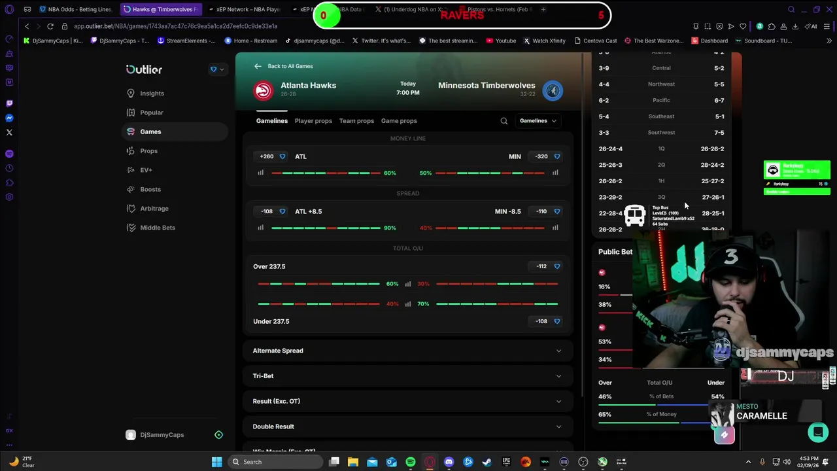
Task: Click the Windows taskbar Search box
Action: (x=276, y=462)
